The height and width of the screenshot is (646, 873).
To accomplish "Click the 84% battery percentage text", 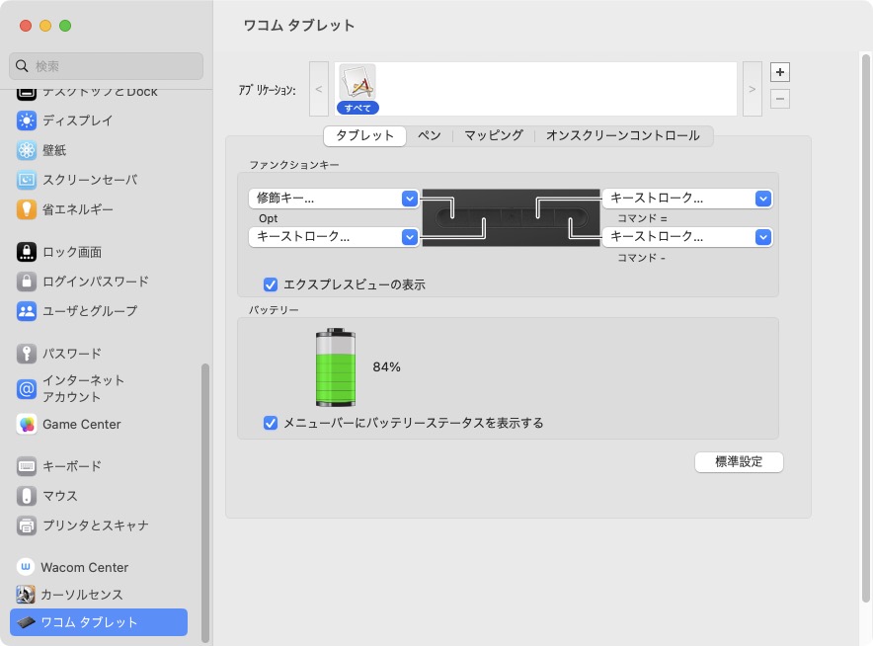I will (386, 367).
